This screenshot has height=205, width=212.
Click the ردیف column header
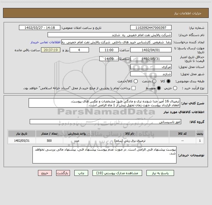200,133
